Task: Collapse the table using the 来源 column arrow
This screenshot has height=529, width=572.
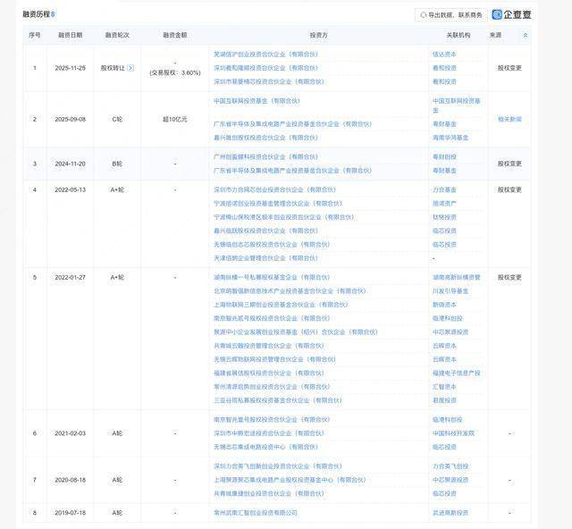Action: (525, 35)
